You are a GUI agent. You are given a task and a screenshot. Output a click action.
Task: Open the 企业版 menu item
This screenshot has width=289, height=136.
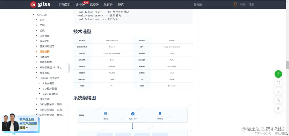point(80,5)
